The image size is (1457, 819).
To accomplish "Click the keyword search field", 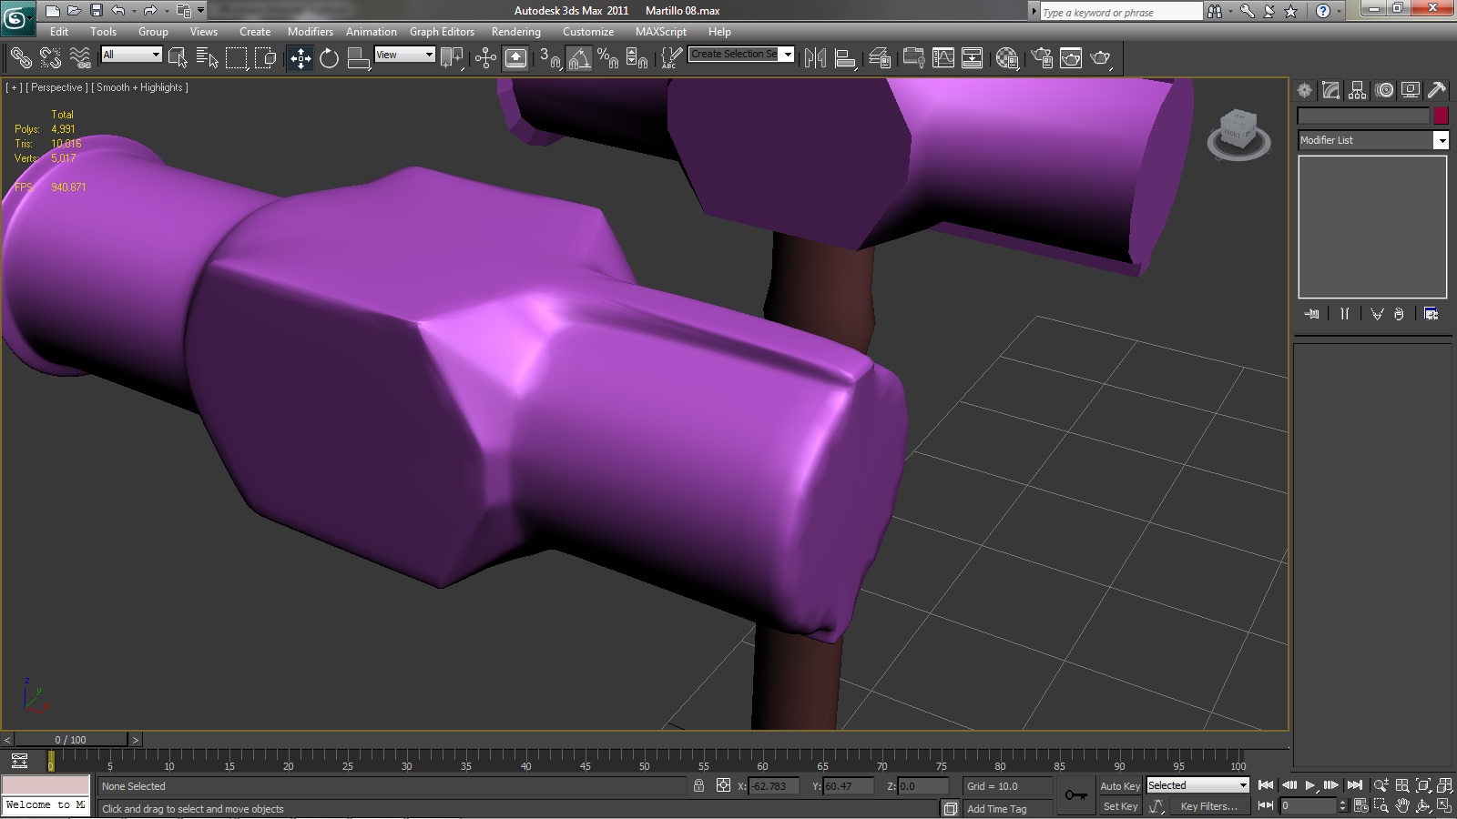I will point(1121,12).
